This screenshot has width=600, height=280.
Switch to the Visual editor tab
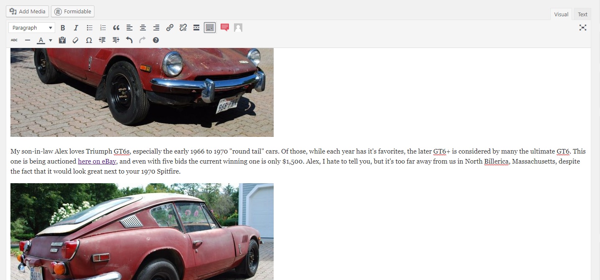[561, 14]
